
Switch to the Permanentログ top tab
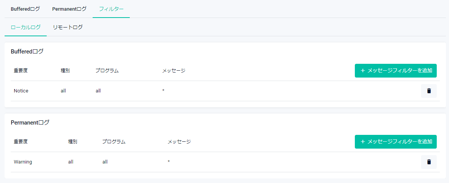click(x=69, y=9)
